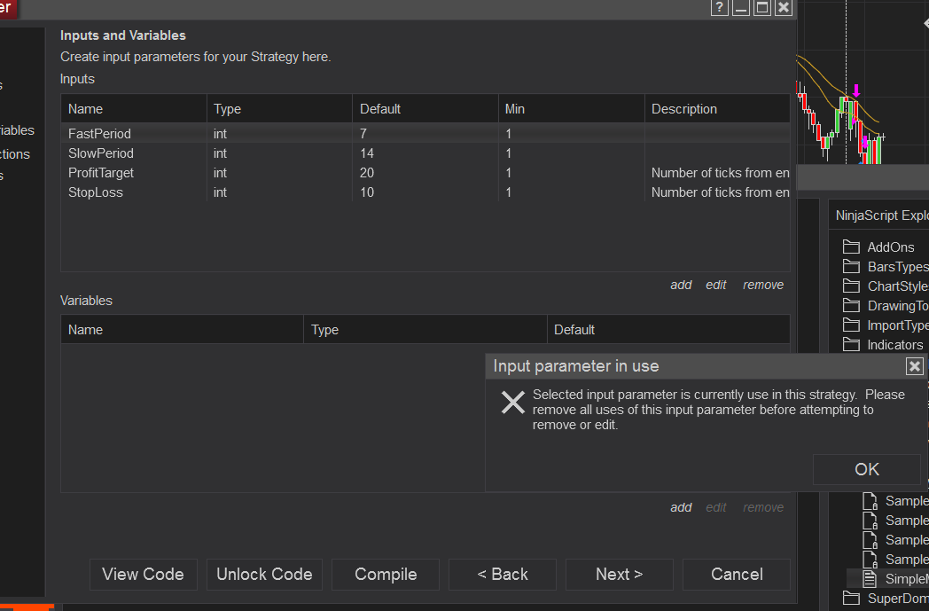The image size is (929, 611).
Task: Click 'remove' link under the Inputs table
Action: (763, 285)
